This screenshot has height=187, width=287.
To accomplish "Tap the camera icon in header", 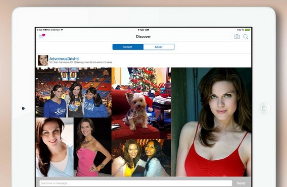I will click(x=237, y=37).
